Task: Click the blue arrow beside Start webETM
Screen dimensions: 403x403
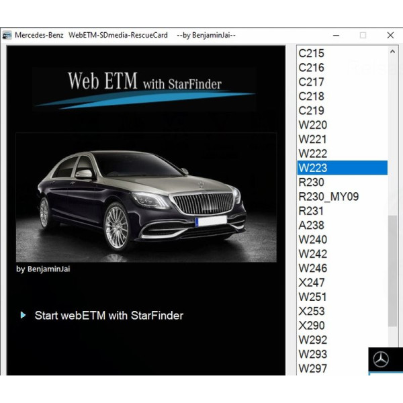Action: coord(24,314)
